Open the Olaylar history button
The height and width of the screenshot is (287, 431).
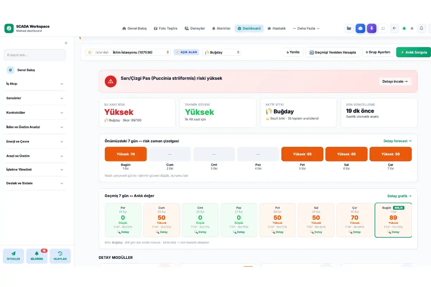(x=60, y=256)
